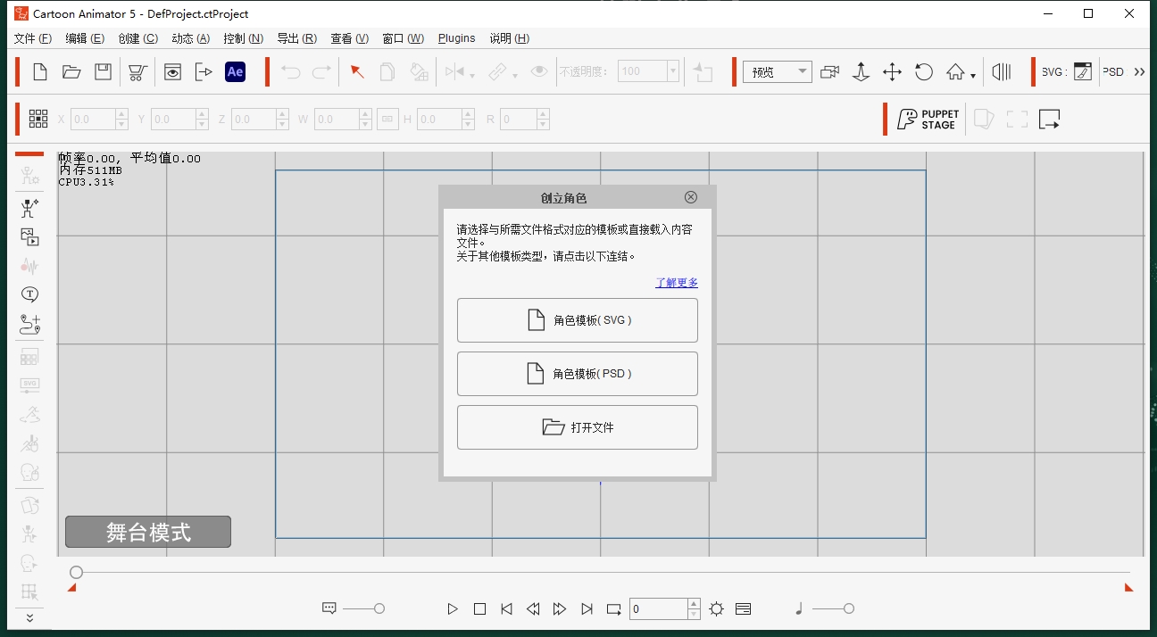Image resolution: width=1157 pixels, height=637 pixels.
Task: Click the grid transform icon beside X field
Action: pyautogui.click(x=38, y=119)
